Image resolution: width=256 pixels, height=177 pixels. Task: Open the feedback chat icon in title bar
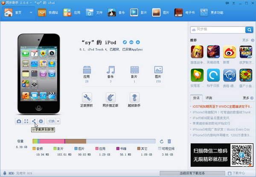227,3
